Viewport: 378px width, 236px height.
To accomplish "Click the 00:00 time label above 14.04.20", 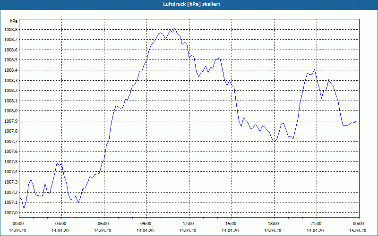I will point(18,224).
